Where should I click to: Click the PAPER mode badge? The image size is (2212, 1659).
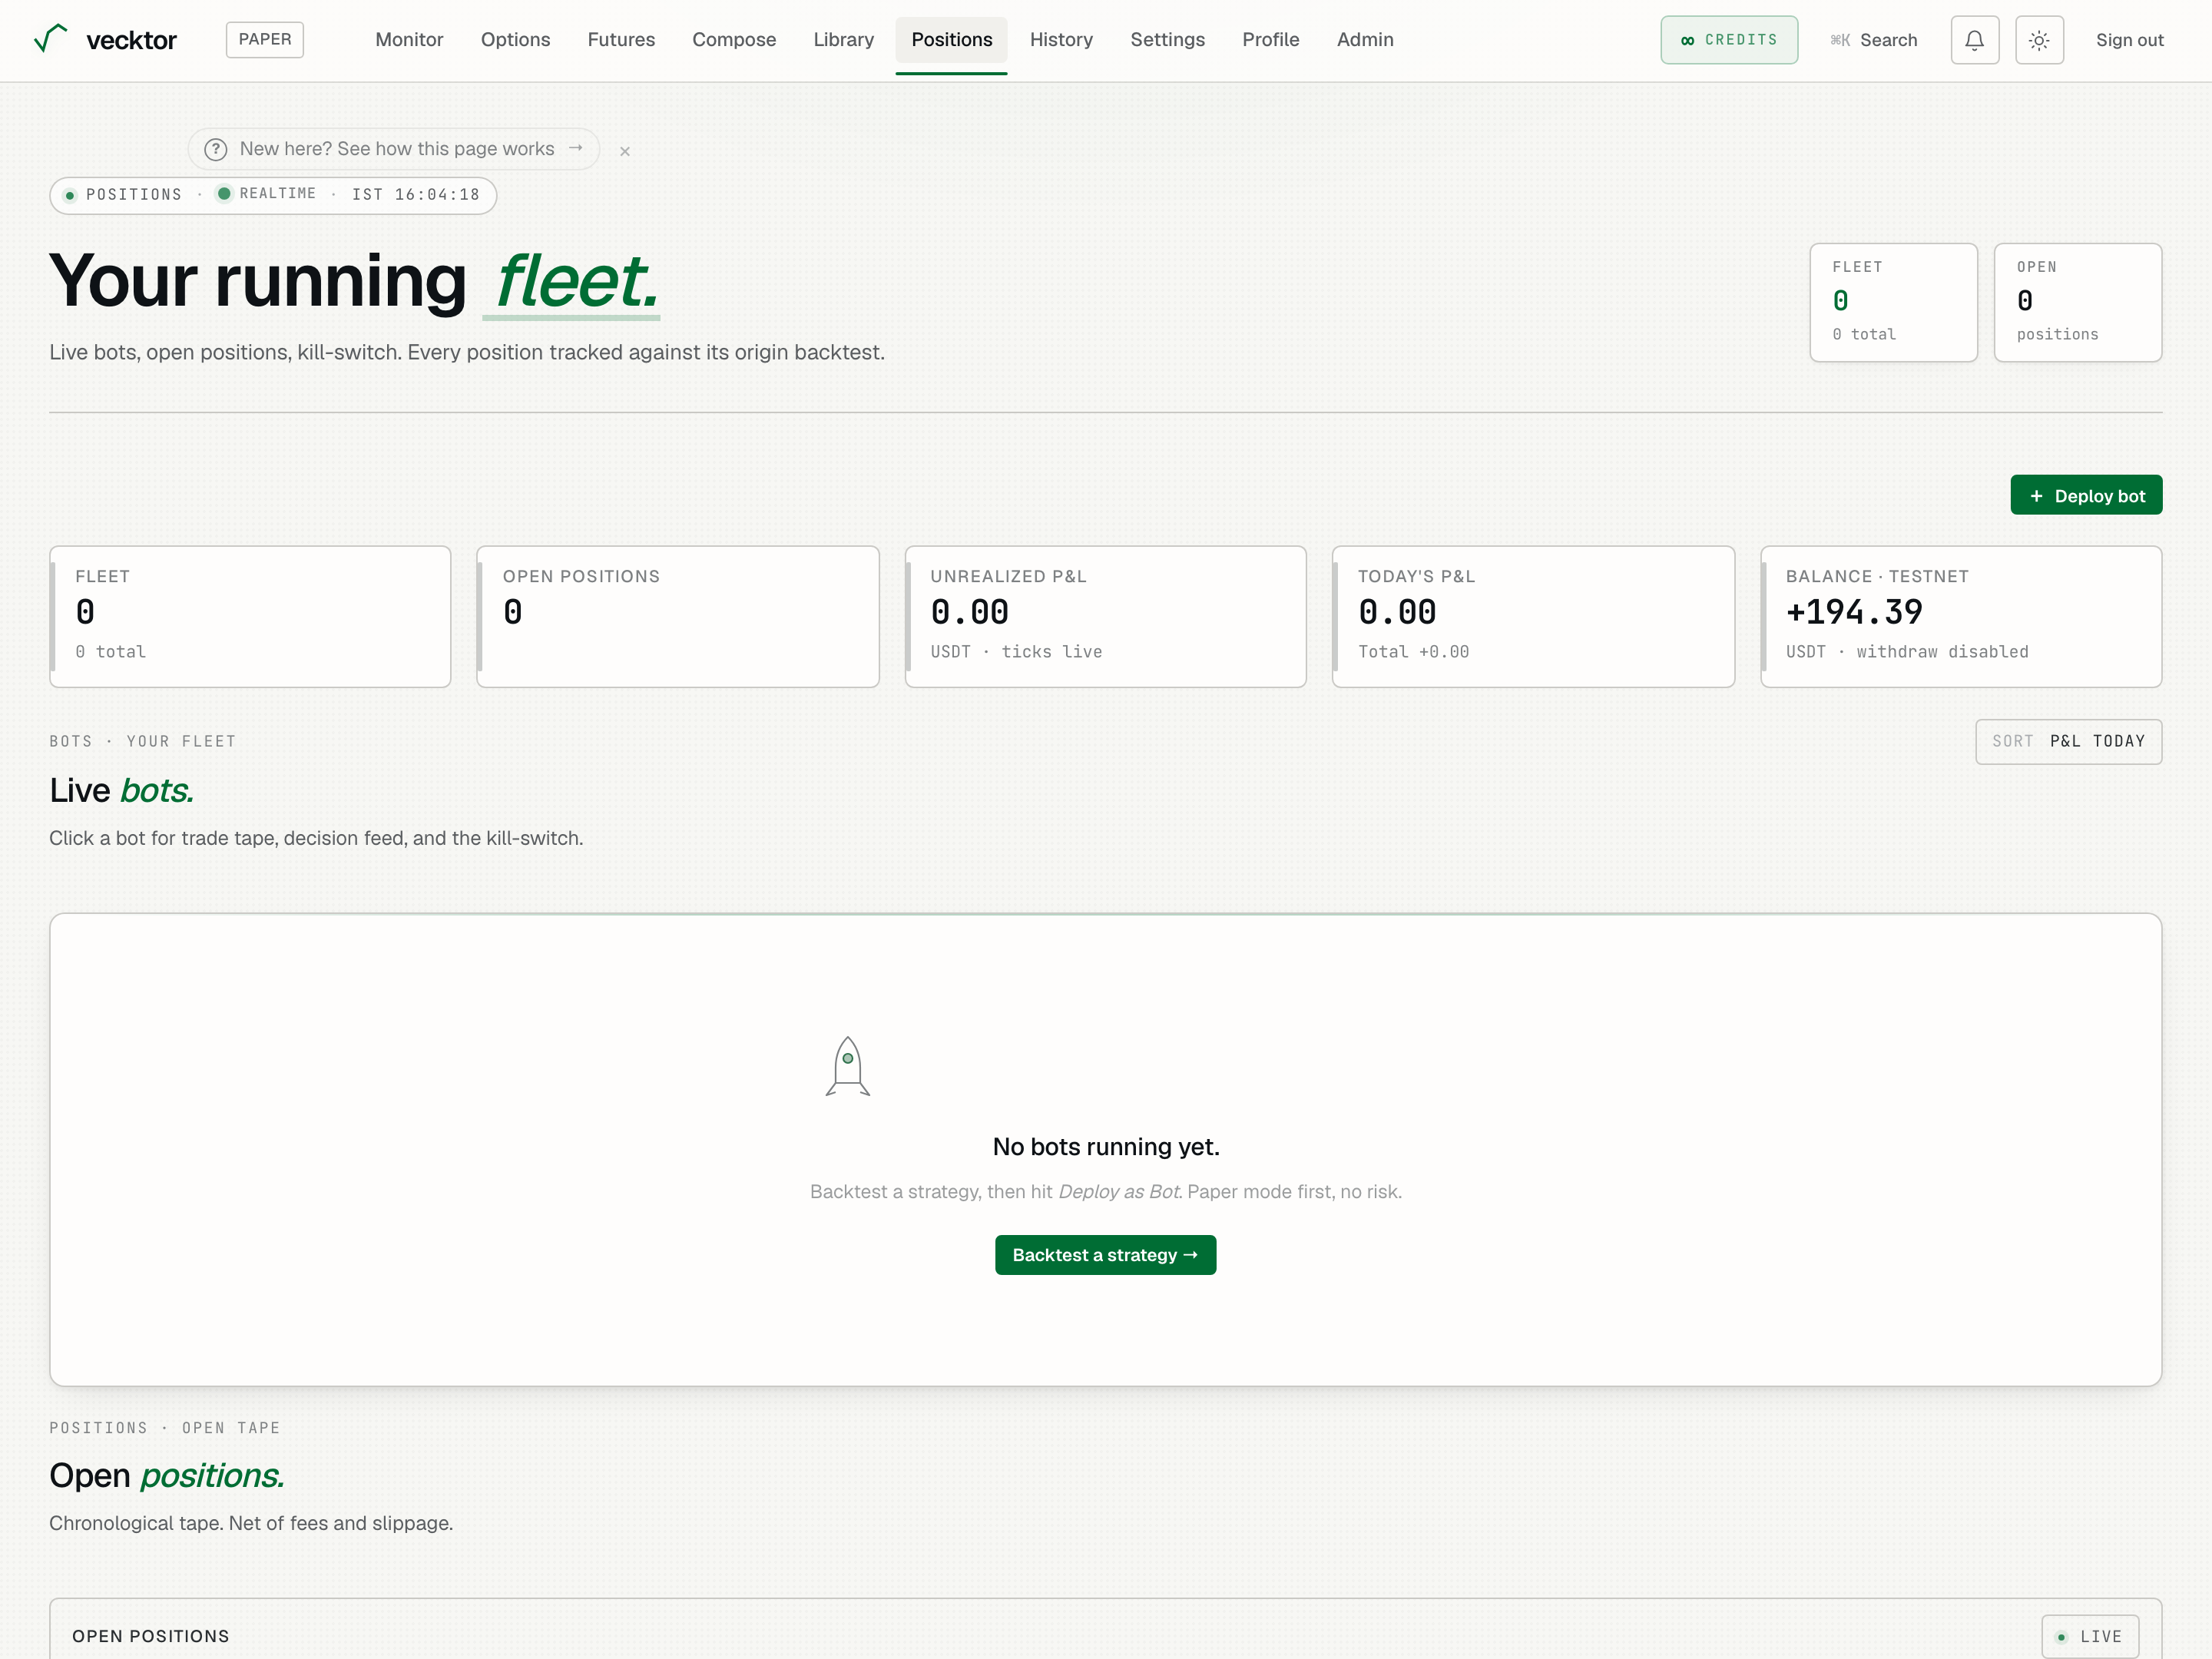(265, 39)
